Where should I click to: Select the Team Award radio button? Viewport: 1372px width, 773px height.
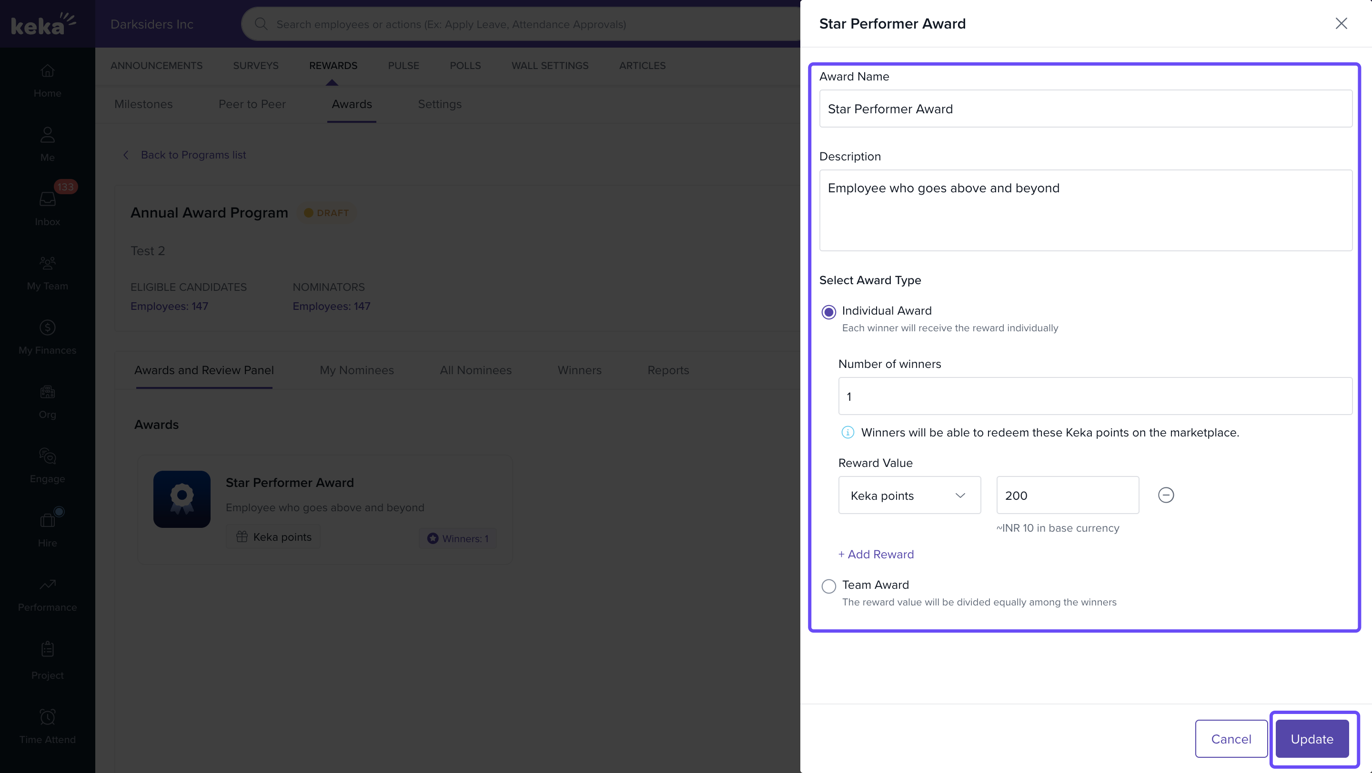(828, 586)
